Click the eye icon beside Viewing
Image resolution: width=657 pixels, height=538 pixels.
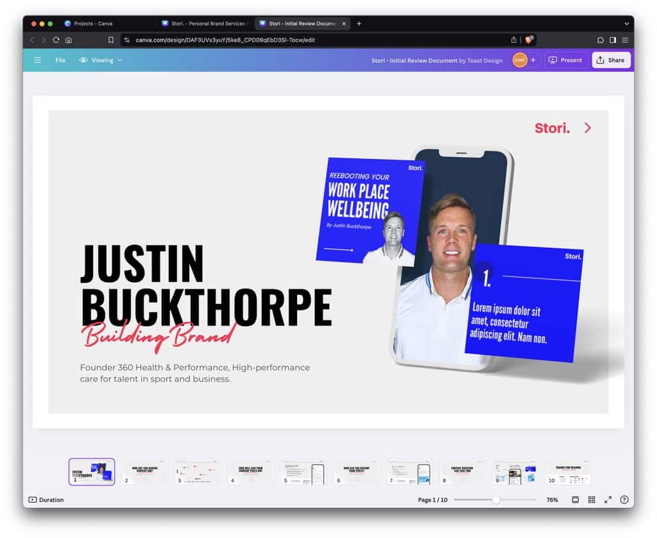[83, 60]
